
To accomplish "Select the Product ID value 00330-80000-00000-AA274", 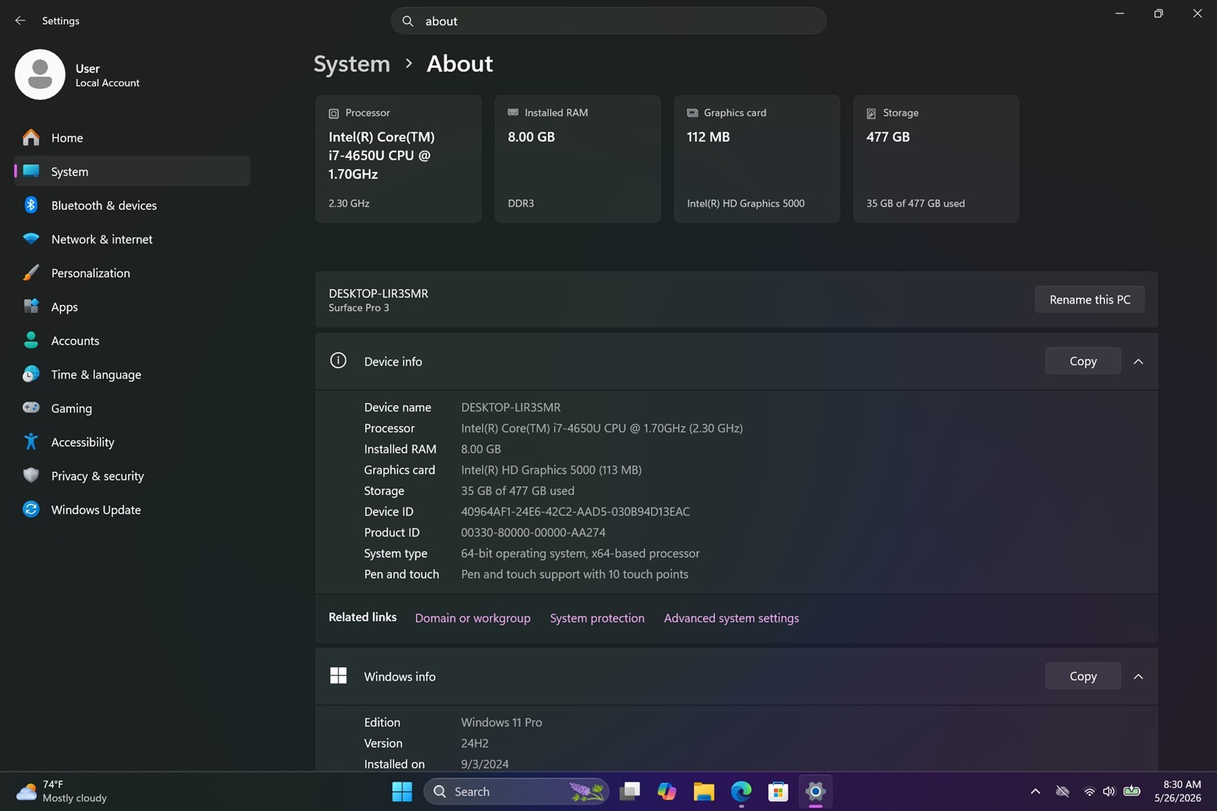I will (x=533, y=533).
